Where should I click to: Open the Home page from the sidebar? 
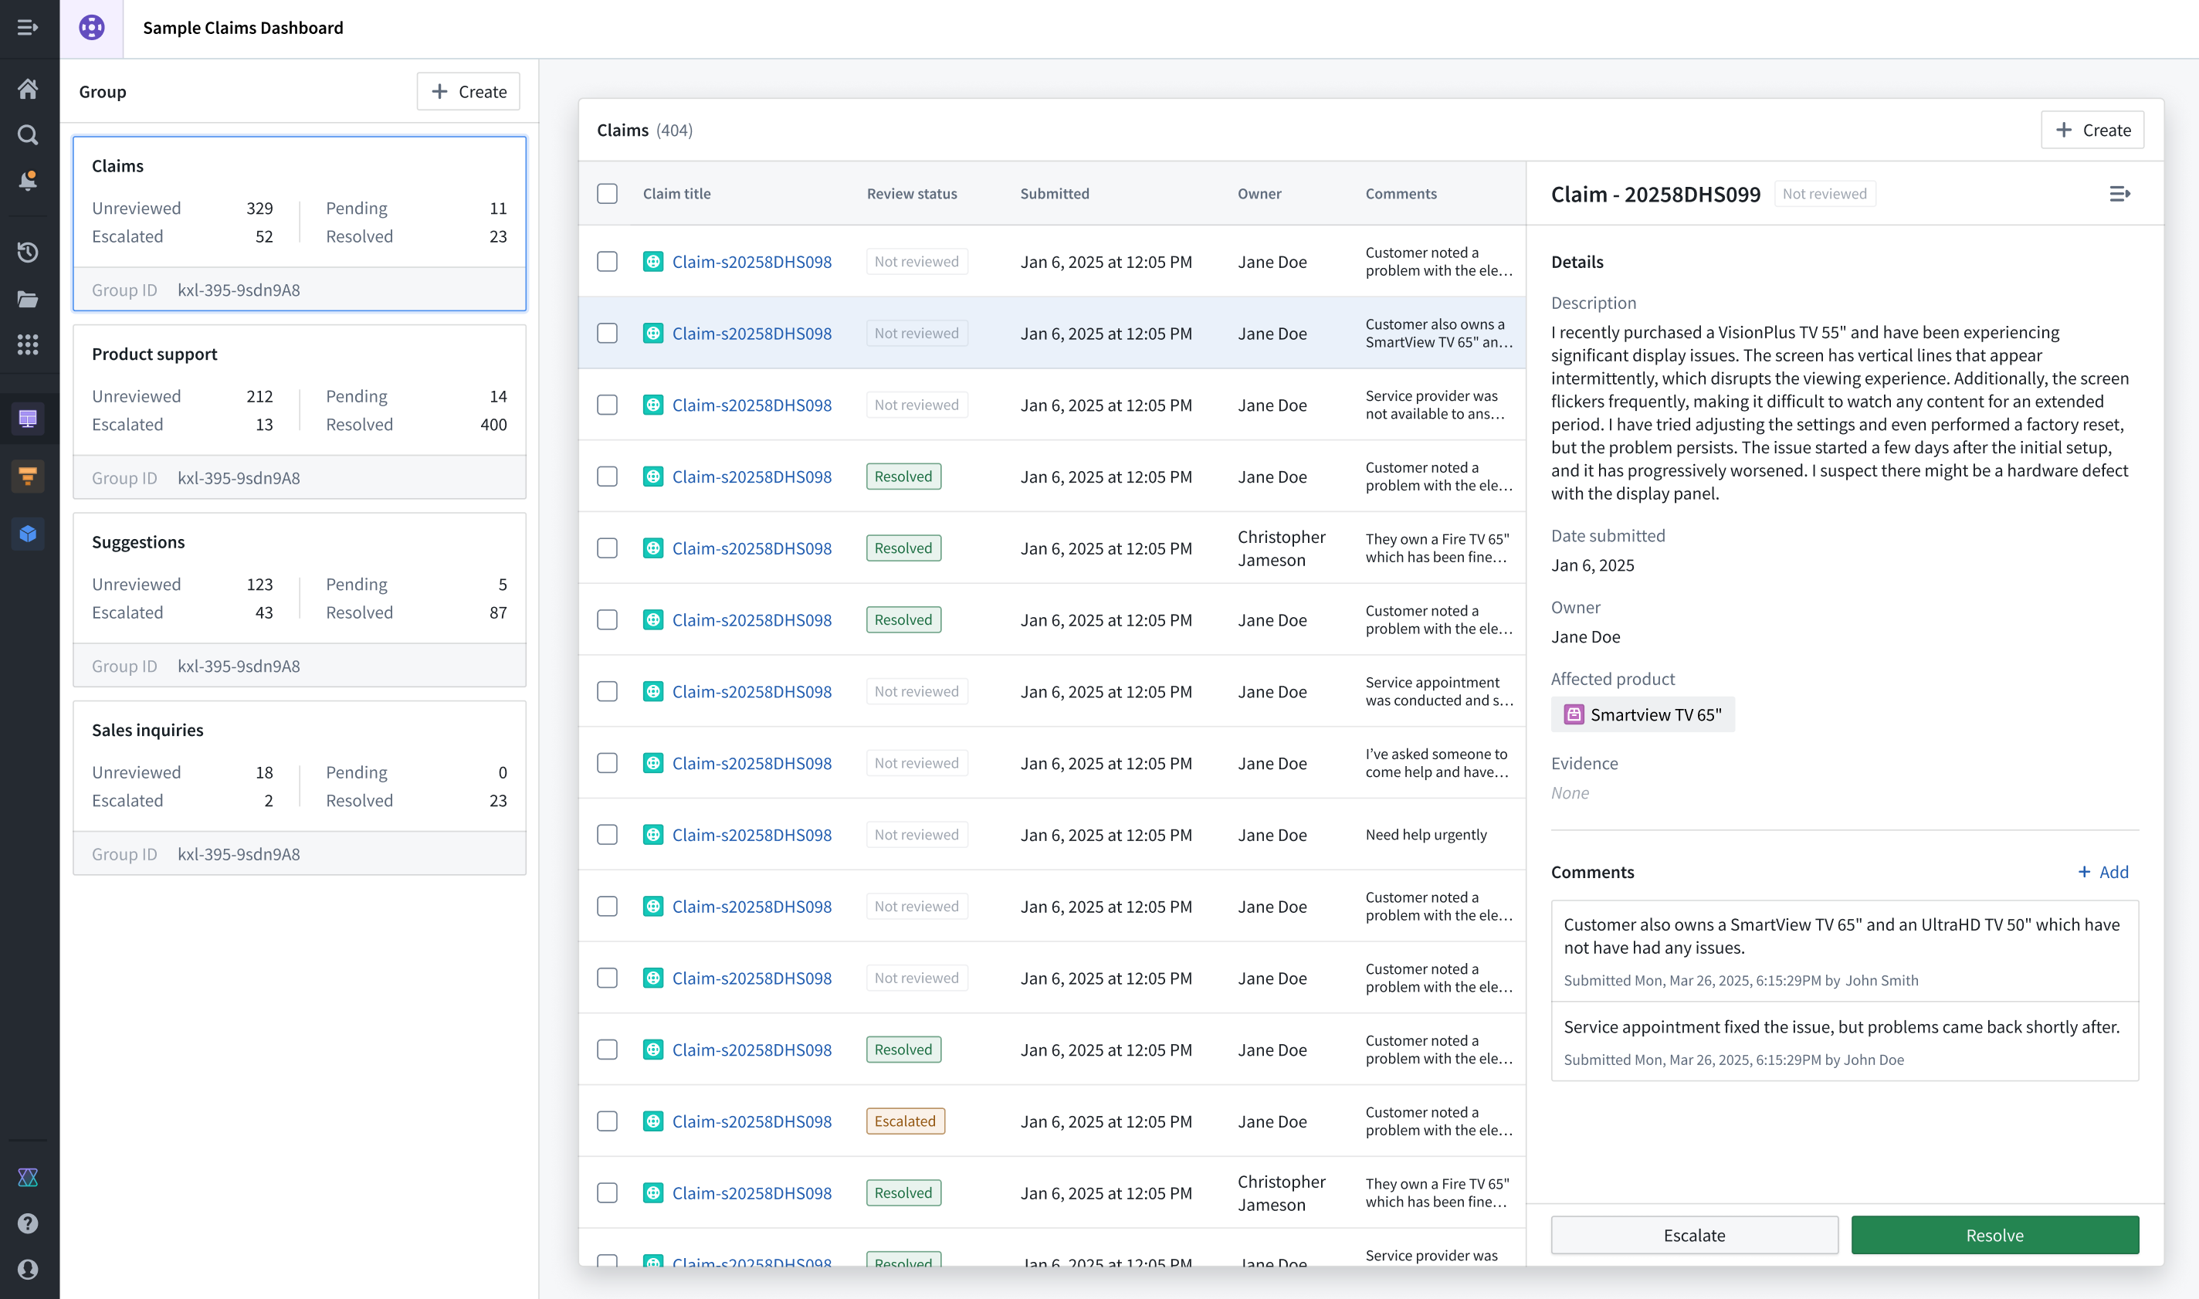click(27, 88)
